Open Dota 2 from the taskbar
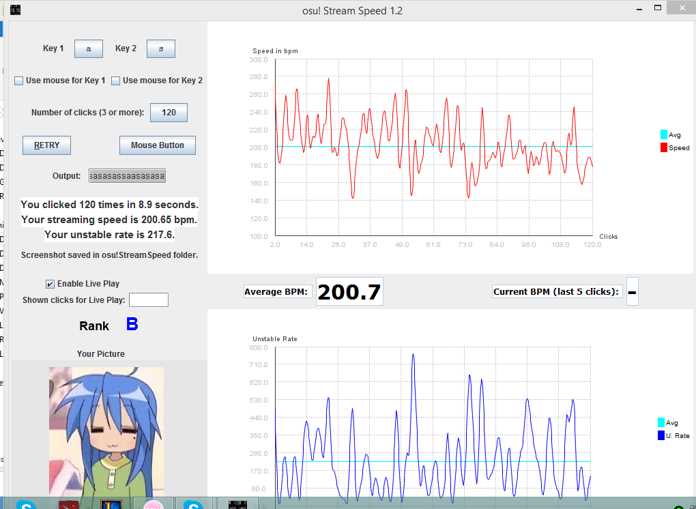 (68, 504)
